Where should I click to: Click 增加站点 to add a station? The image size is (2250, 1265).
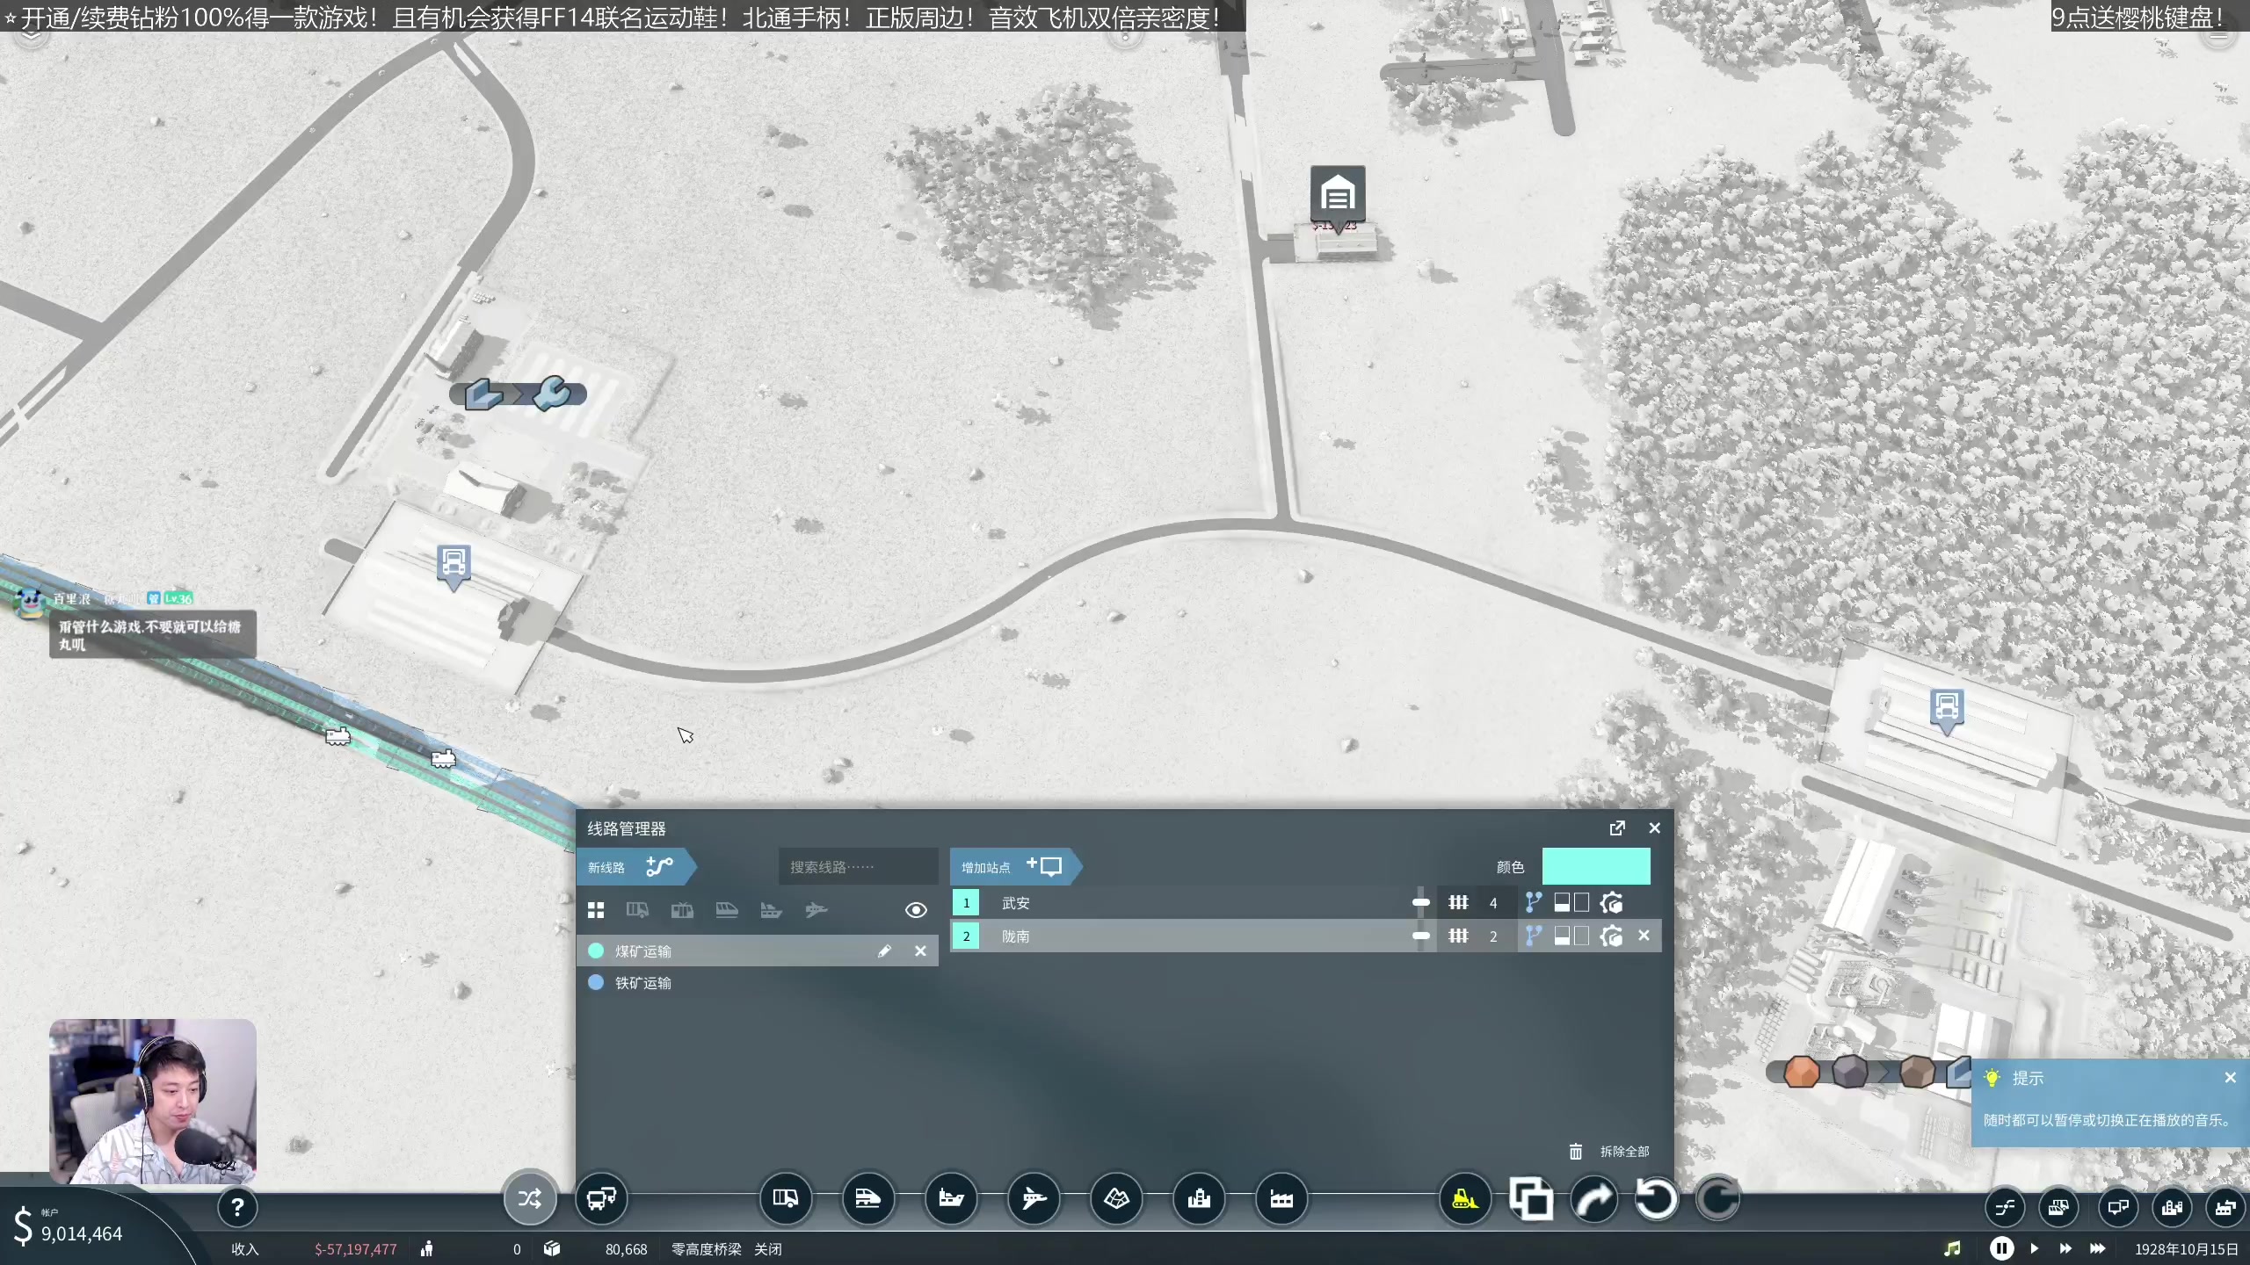1014,867
